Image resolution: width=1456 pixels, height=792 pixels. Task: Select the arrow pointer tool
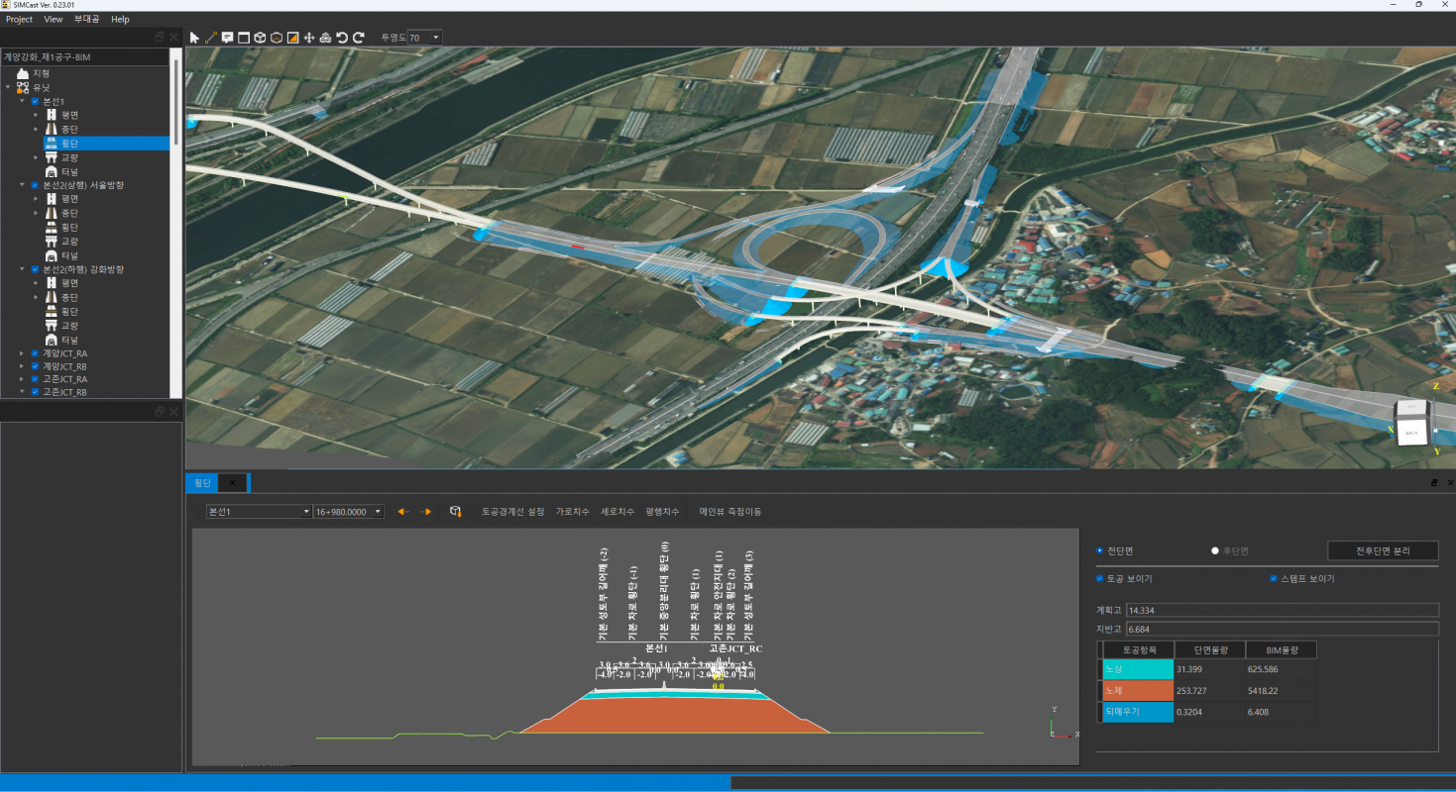point(194,38)
